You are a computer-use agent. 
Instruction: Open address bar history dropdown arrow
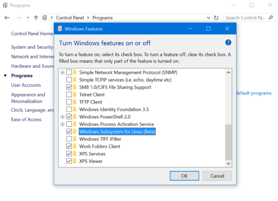(x=208, y=18)
